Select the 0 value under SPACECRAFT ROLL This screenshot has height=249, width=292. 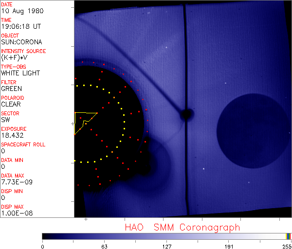3,151
